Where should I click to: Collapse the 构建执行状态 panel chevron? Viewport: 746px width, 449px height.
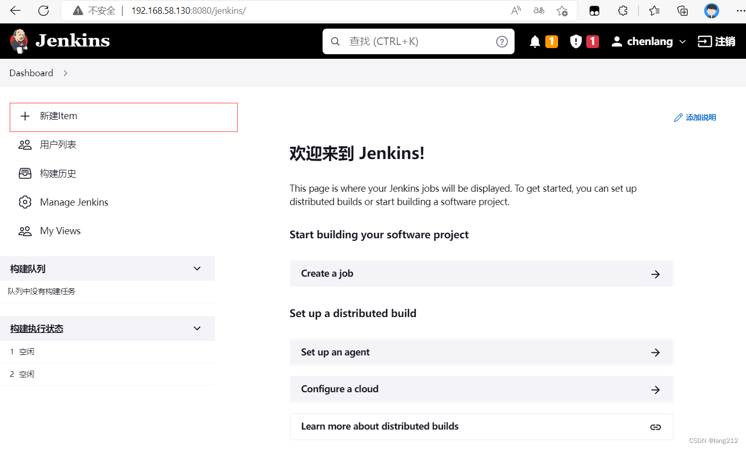197,328
